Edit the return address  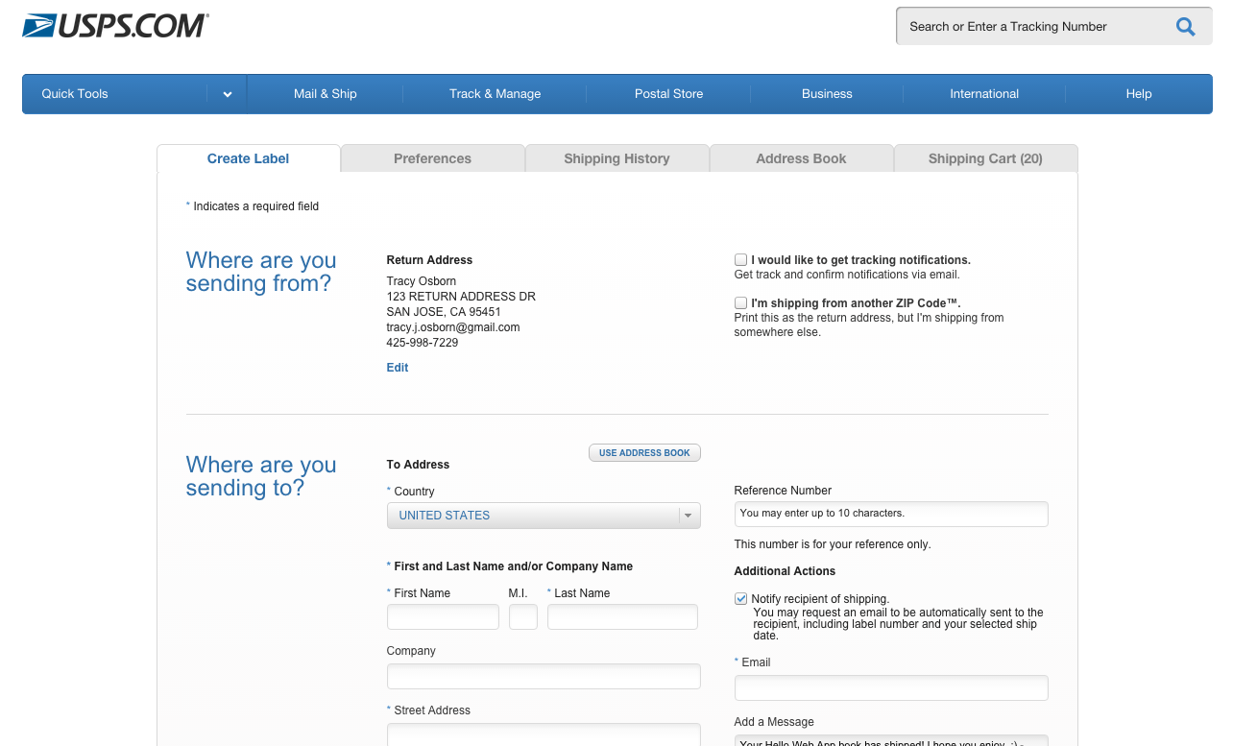click(x=398, y=368)
